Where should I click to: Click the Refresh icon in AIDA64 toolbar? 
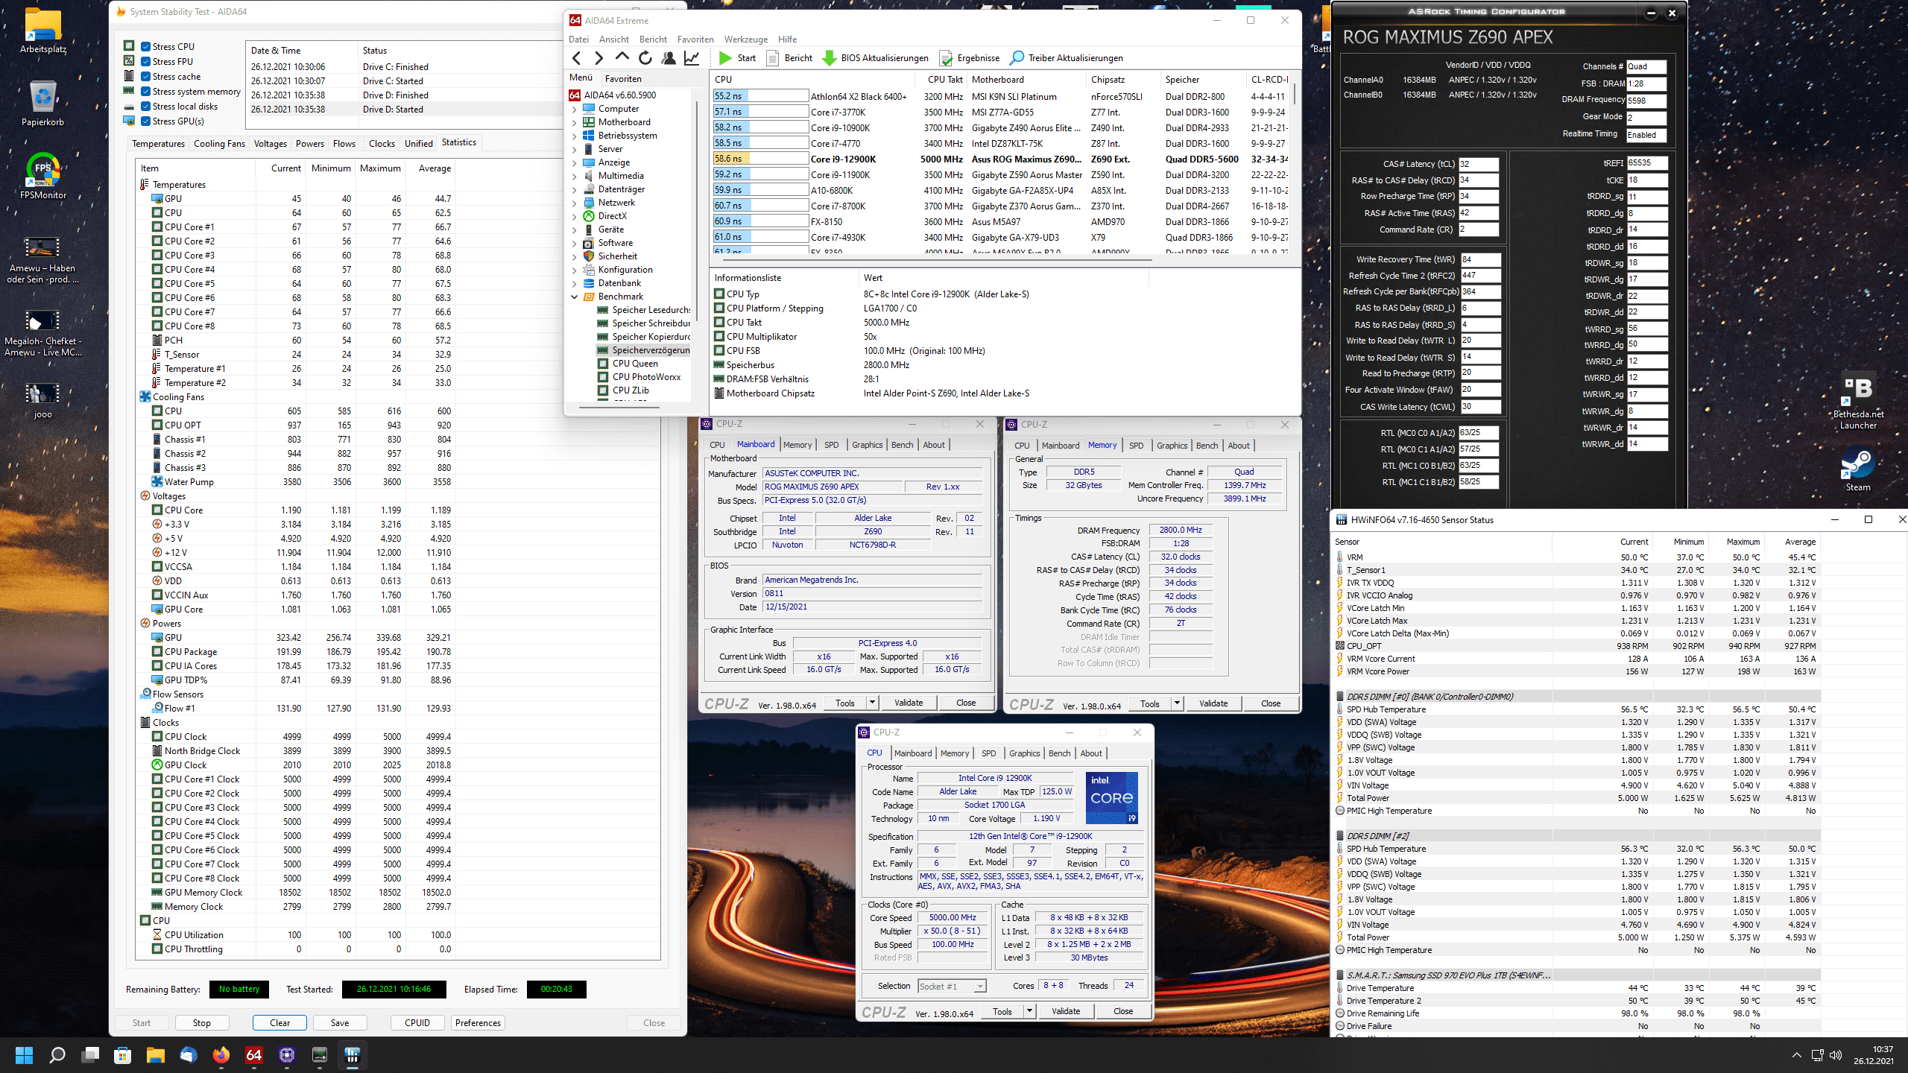click(645, 58)
